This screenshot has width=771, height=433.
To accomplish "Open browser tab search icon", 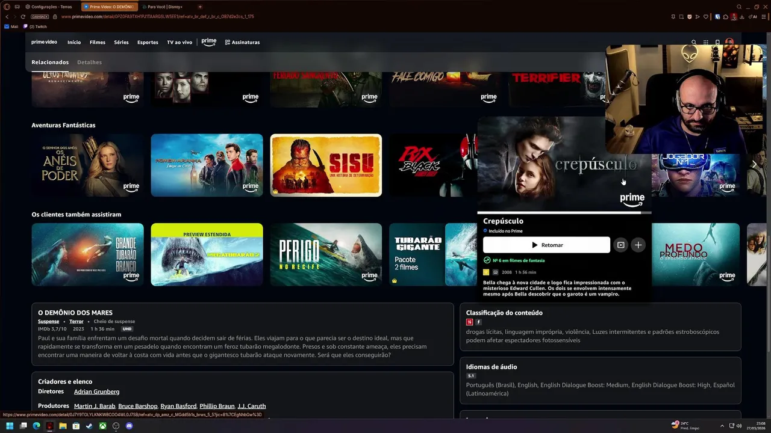I will point(739,7).
